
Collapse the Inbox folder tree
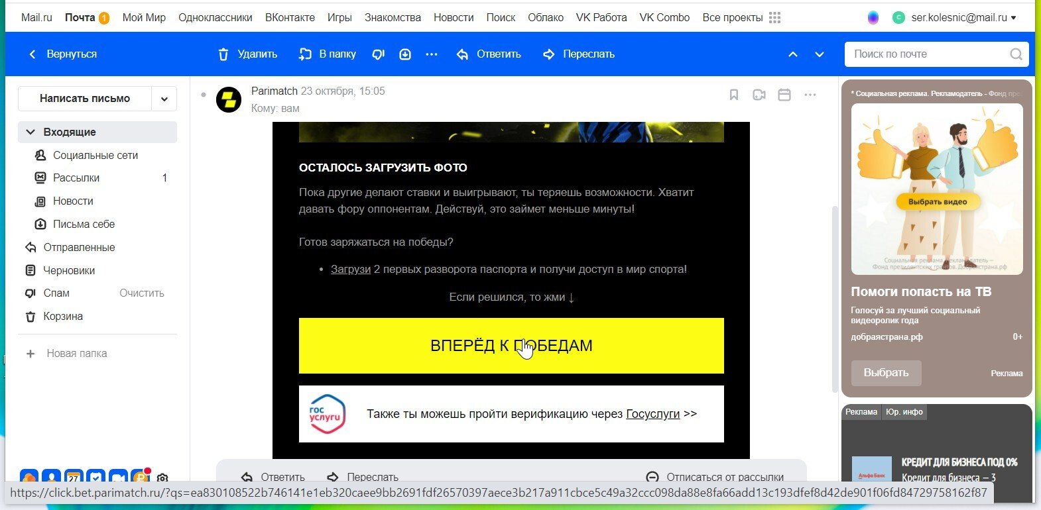tap(30, 132)
